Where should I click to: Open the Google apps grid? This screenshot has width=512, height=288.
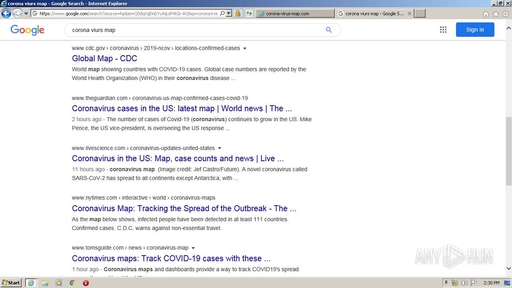[443, 30]
